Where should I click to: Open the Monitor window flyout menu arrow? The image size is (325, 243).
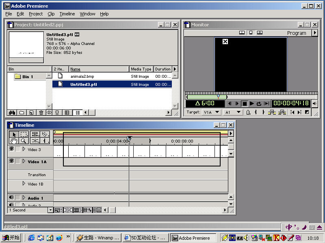pyautogui.click(x=315, y=33)
